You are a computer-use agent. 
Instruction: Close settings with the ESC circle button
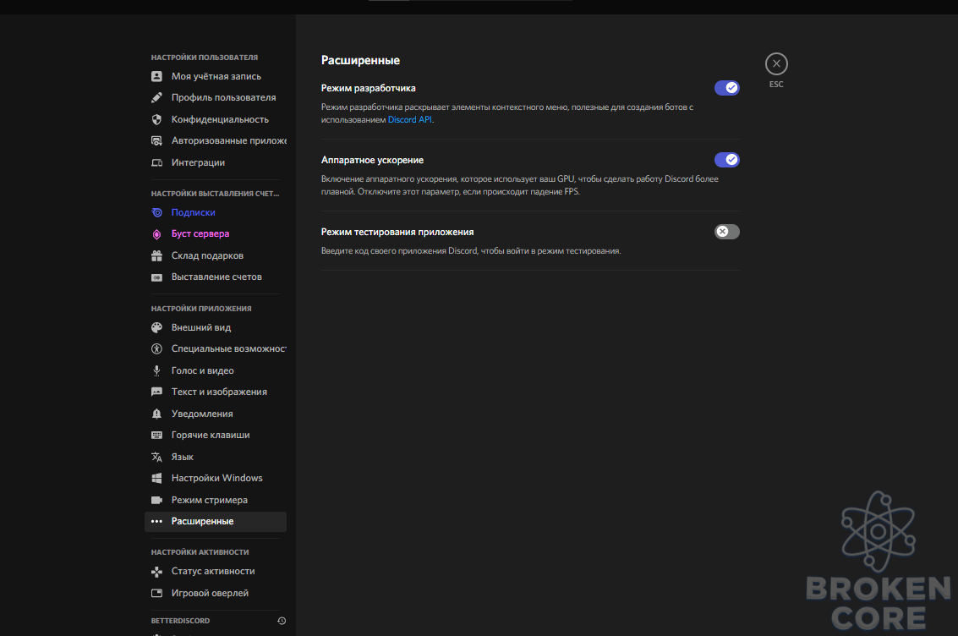[776, 63]
